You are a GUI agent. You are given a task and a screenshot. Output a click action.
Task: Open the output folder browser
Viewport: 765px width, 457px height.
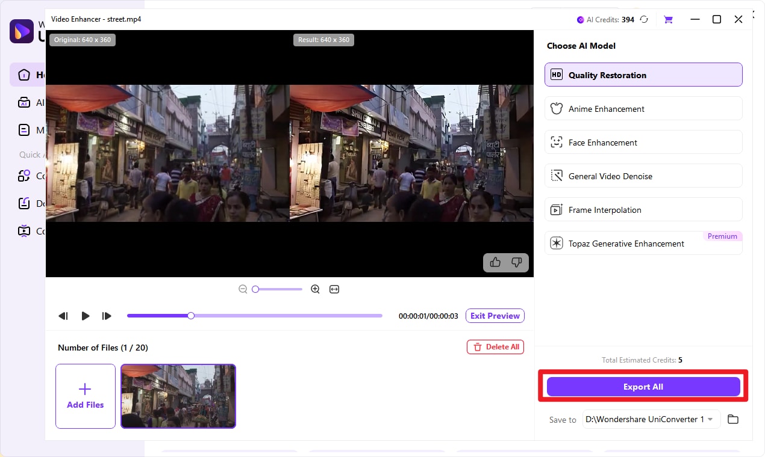[x=732, y=419]
